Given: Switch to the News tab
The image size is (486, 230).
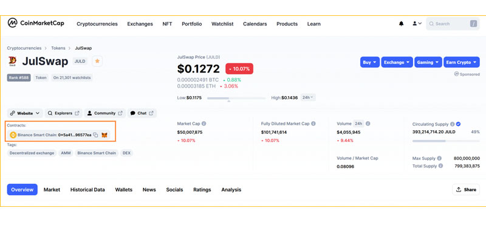Looking at the screenshot, I should tap(149, 190).
